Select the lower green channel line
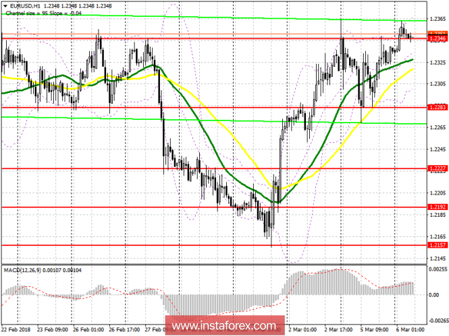Viewport: 449px width, 336px height. pos(213,121)
